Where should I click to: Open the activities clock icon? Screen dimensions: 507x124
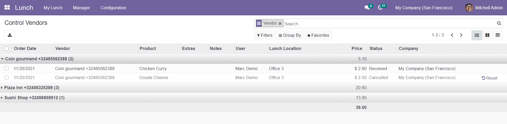coord(380,8)
